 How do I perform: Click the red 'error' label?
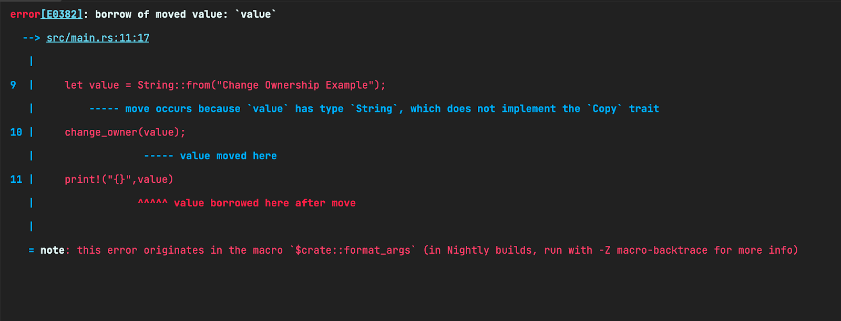tap(25, 14)
